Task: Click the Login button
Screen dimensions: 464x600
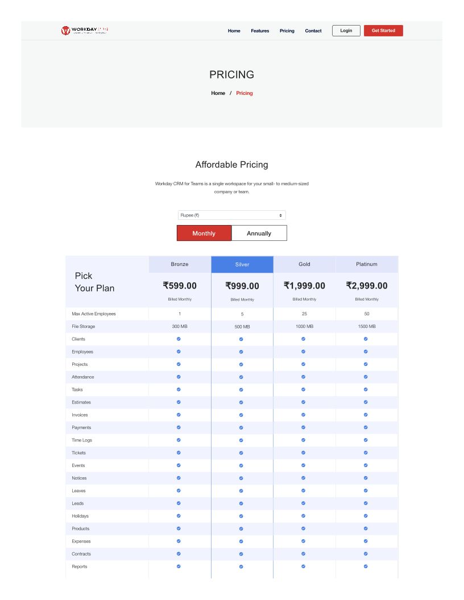Action: click(x=346, y=31)
